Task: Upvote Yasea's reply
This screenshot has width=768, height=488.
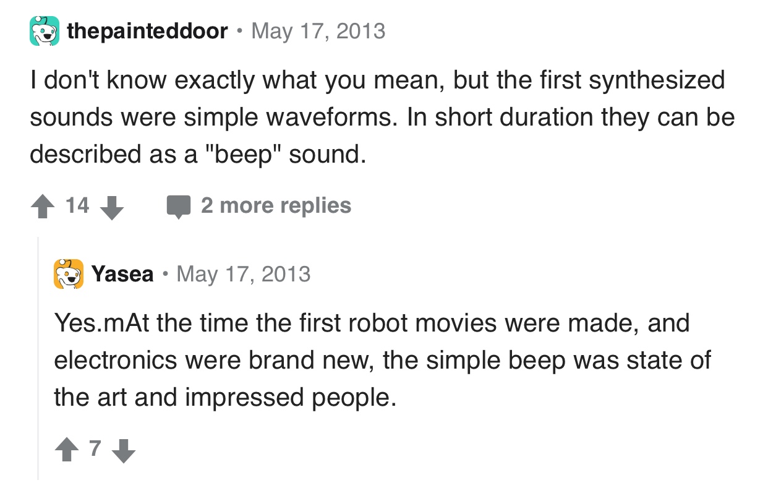Action: tap(67, 450)
